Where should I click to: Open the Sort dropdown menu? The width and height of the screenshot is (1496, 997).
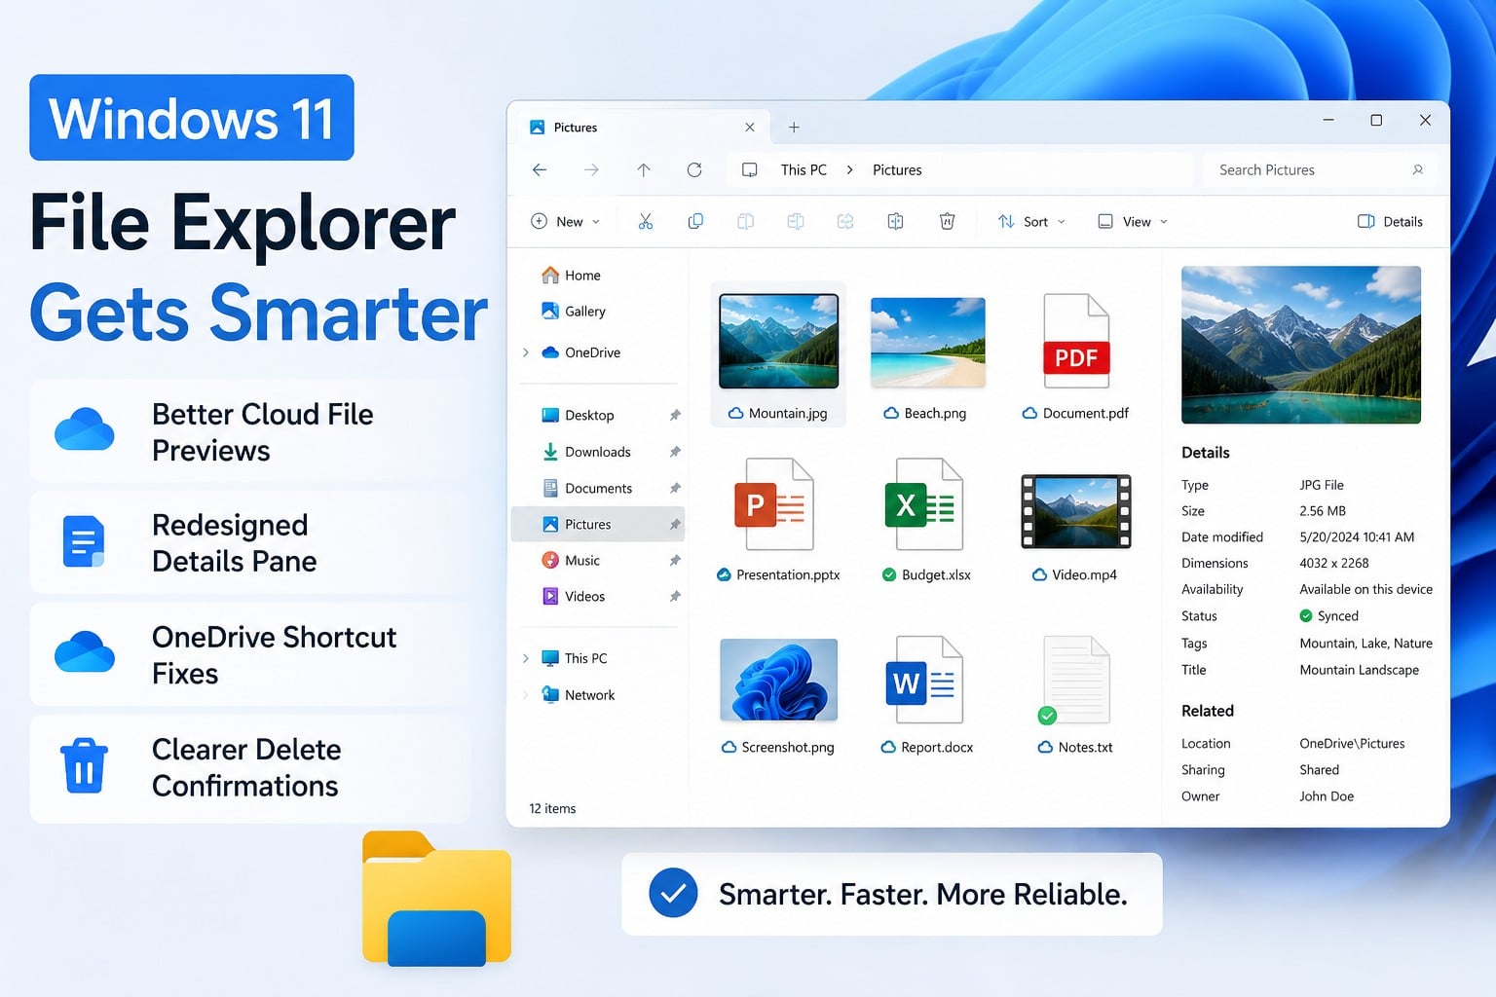tap(1031, 221)
